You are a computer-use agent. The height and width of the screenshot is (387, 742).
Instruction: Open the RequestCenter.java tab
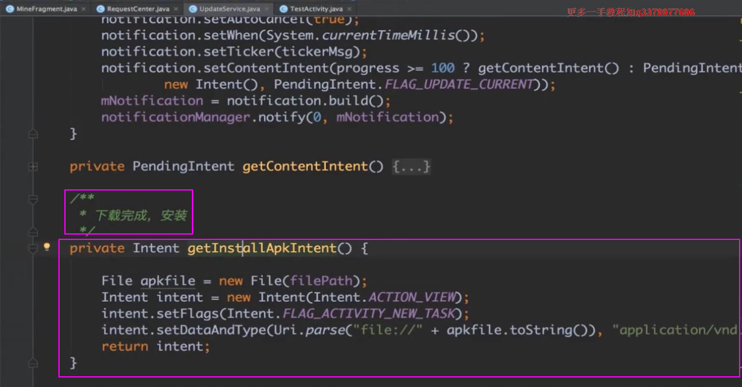pyautogui.click(x=138, y=9)
